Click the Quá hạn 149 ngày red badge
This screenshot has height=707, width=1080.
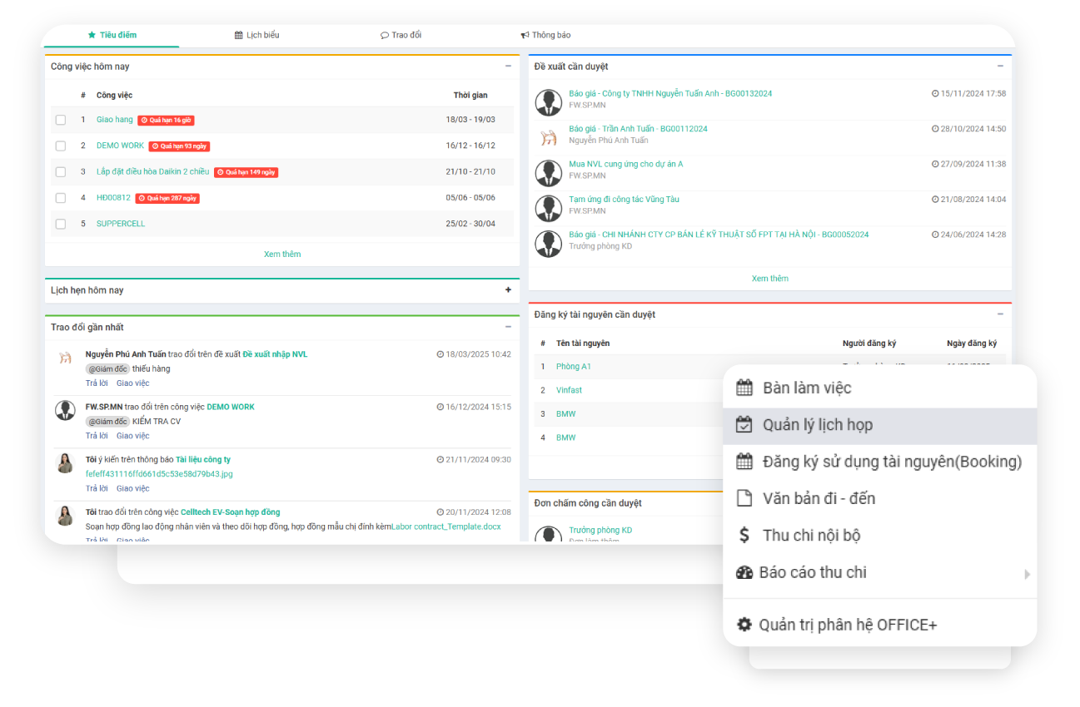click(246, 172)
